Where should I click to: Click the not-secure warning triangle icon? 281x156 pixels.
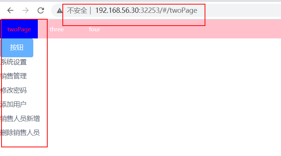59,11
